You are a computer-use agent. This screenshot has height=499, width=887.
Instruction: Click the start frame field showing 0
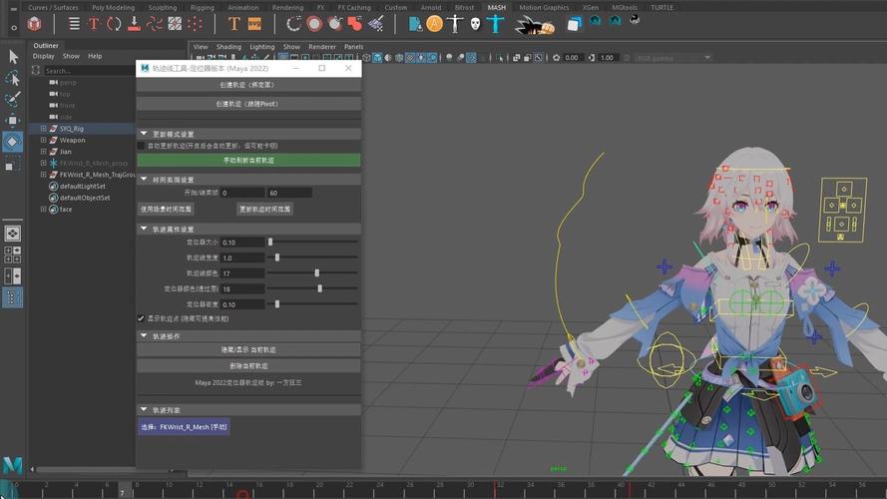(x=242, y=193)
